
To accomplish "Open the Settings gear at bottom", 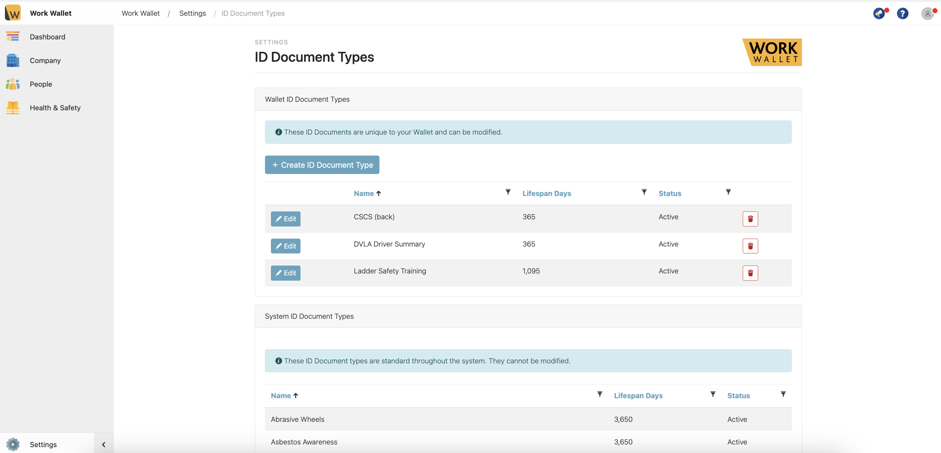I will 13,444.
